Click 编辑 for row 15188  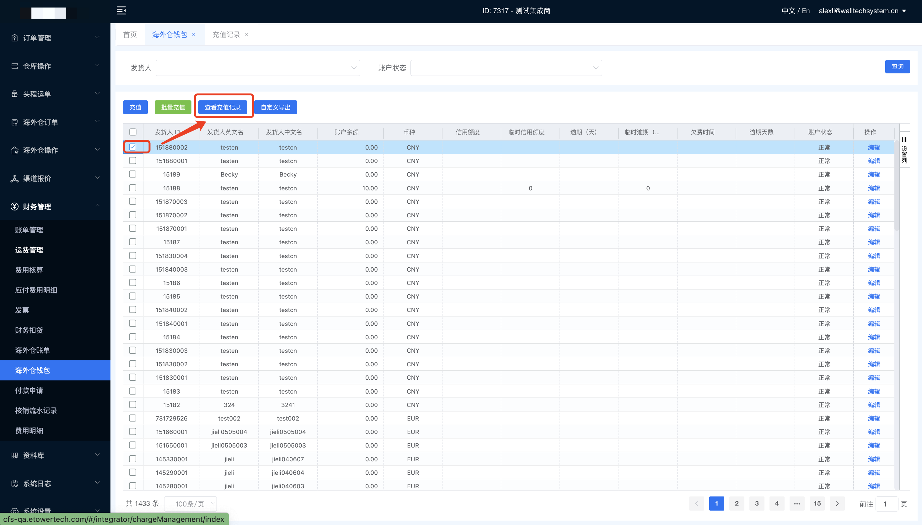(x=874, y=188)
